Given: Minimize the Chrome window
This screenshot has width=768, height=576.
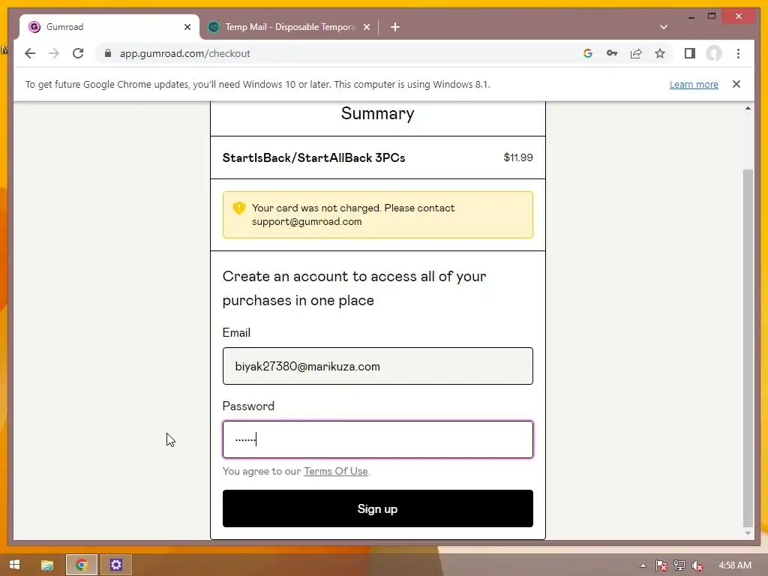Looking at the screenshot, I should click(691, 16).
